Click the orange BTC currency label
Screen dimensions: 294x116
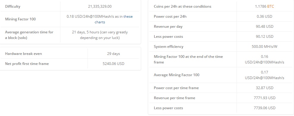coord(270,6)
